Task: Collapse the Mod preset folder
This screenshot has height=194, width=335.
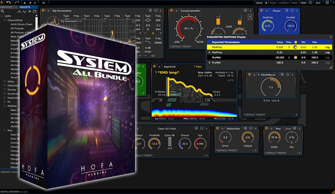Action: (5, 130)
